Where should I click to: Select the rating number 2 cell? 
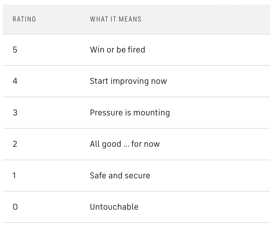click(x=15, y=144)
